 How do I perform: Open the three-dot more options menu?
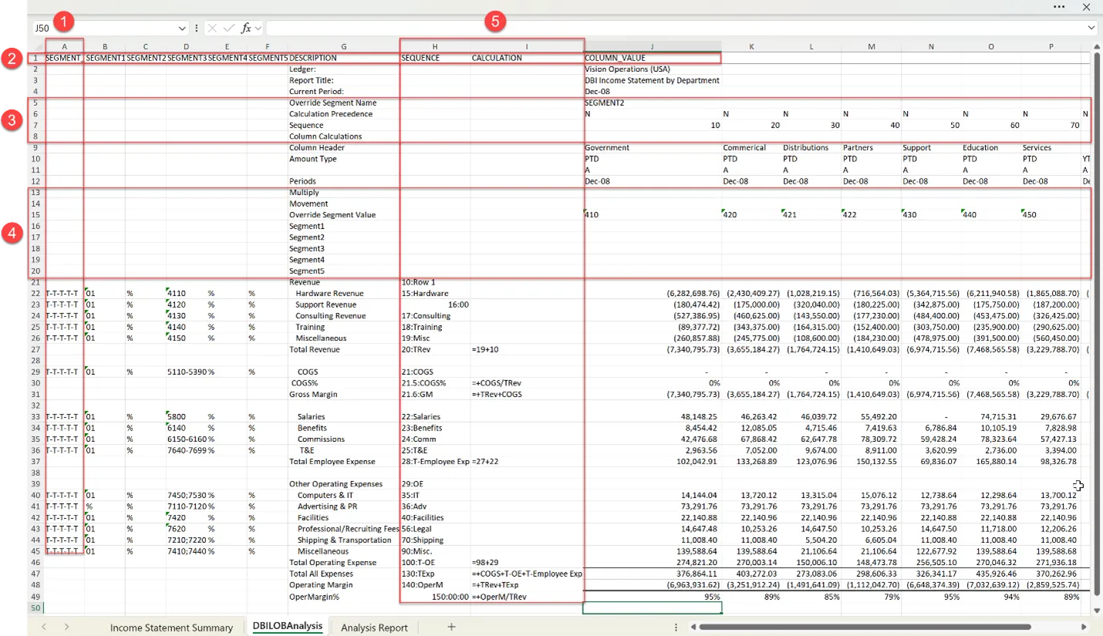pos(1059,7)
